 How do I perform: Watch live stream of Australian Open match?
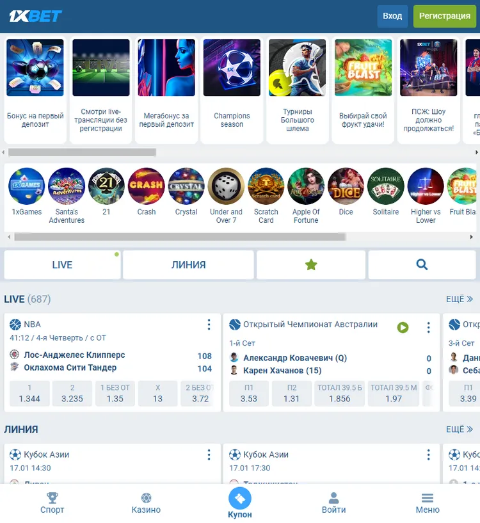[x=403, y=328]
